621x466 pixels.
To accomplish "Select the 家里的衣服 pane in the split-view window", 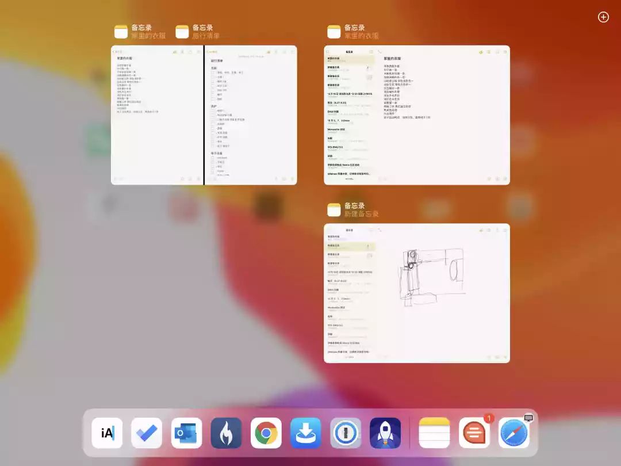I will pyautogui.click(x=157, y=115).
